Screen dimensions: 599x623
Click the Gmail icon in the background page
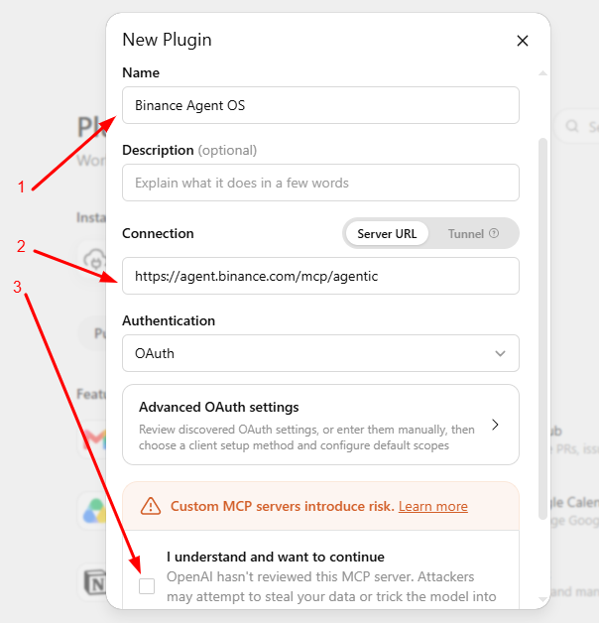pyautogui.click(x=94, y=439)
